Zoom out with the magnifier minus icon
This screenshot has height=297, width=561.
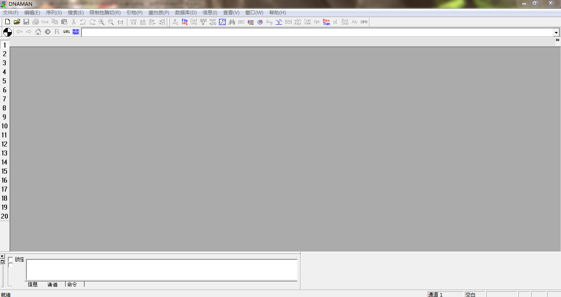[111, 22]
